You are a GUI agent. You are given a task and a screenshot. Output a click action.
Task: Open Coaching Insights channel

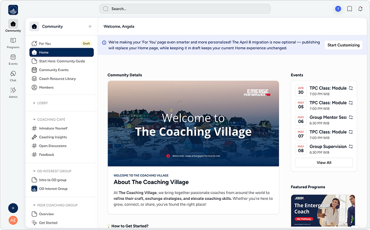tap(61, 137)
